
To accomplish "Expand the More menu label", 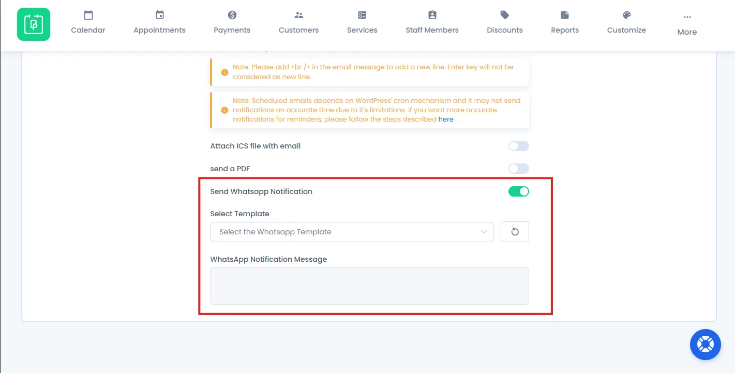I will [687, 32].
